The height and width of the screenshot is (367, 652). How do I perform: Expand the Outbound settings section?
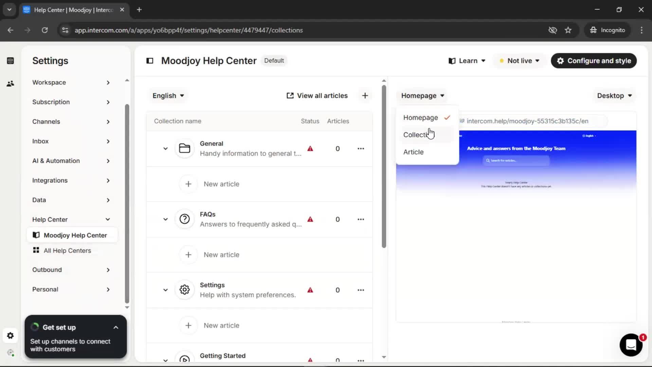click(x=71, y=270)
